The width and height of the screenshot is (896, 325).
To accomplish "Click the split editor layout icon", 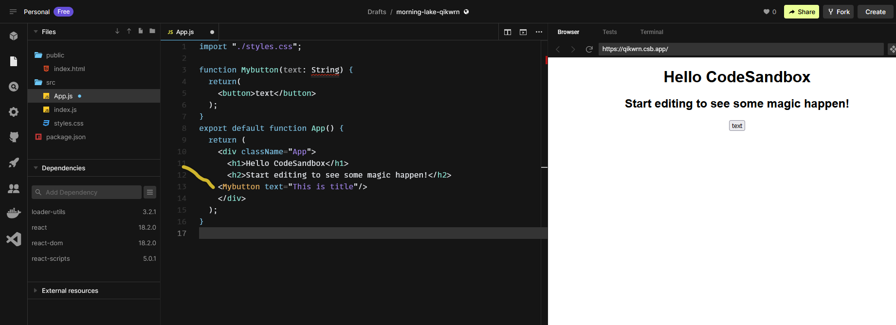I will [508, 32].
